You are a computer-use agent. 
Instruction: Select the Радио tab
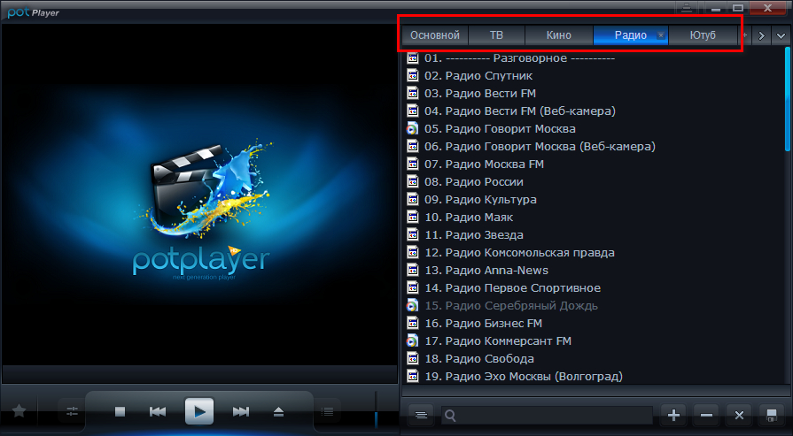pyautogui.click(x=631, y=35)
